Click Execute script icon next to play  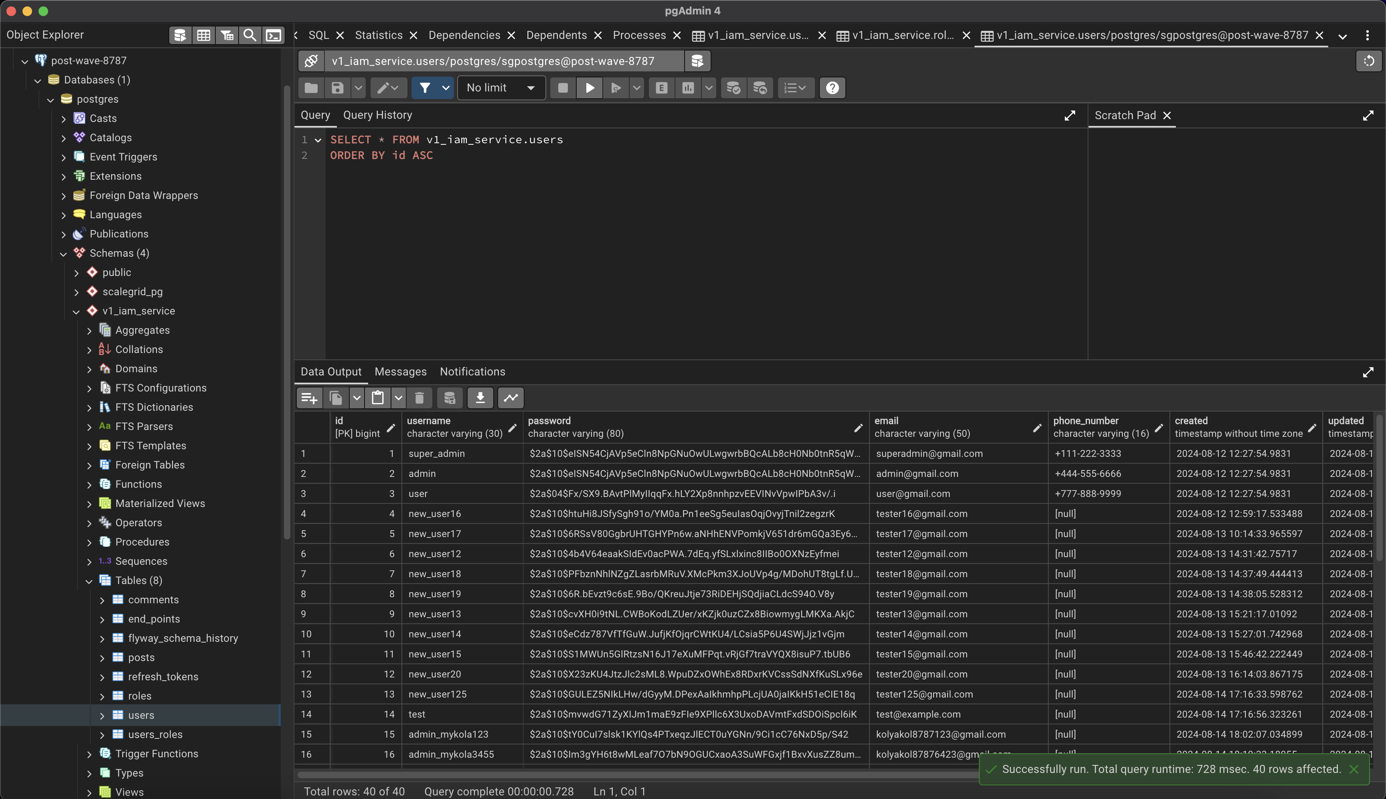(x=616, y=88)
